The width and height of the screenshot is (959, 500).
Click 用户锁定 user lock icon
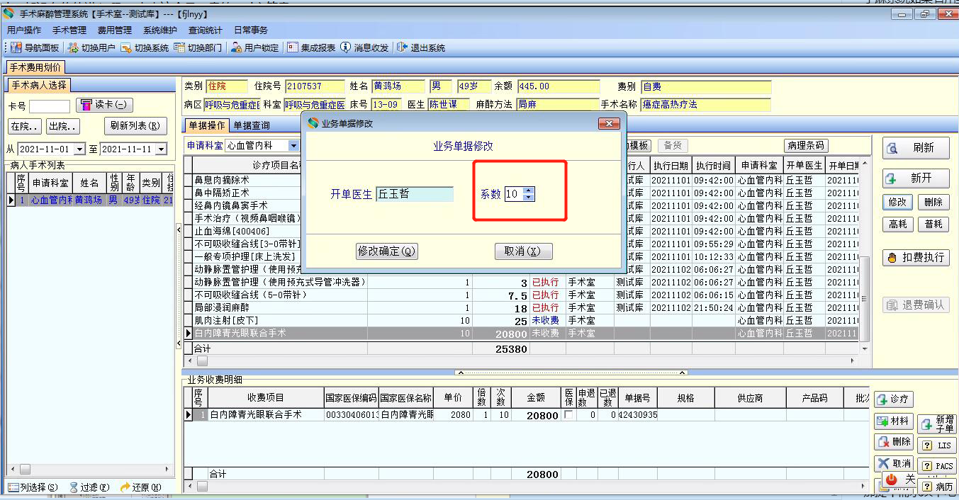(255, 48)
